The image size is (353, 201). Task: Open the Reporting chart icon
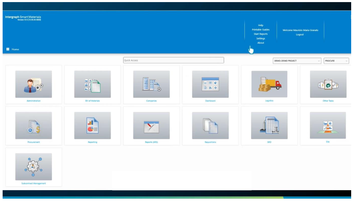[92, 126]
